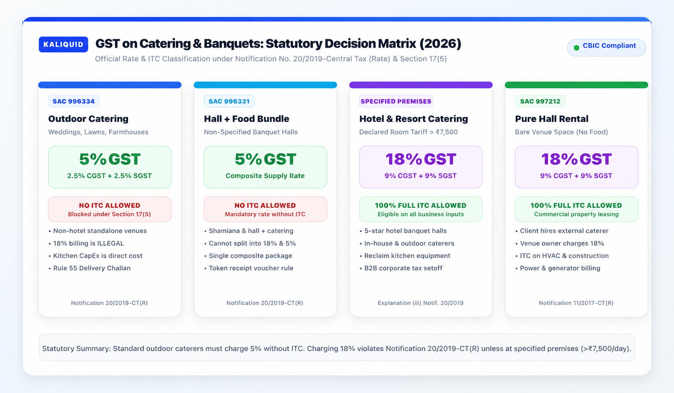The width and height of the screenshot is (674, 393).
Task: Click 'Weddings, Lawns, Farmhouses' subtitle
Action: [x=98, y=132]
